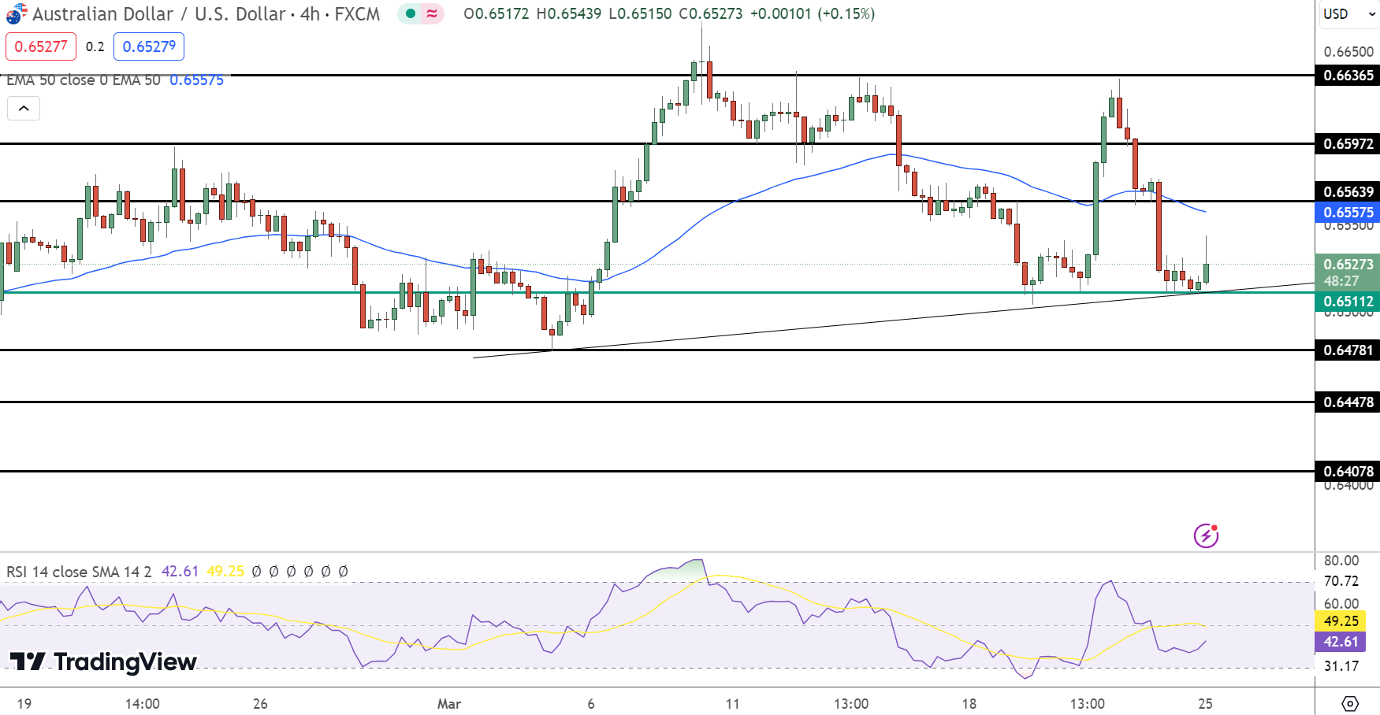The width and height of the screenshot is (1380, 715).
Task: Click the blue 0.65575 EMA price label
Action: (1348, 213)
